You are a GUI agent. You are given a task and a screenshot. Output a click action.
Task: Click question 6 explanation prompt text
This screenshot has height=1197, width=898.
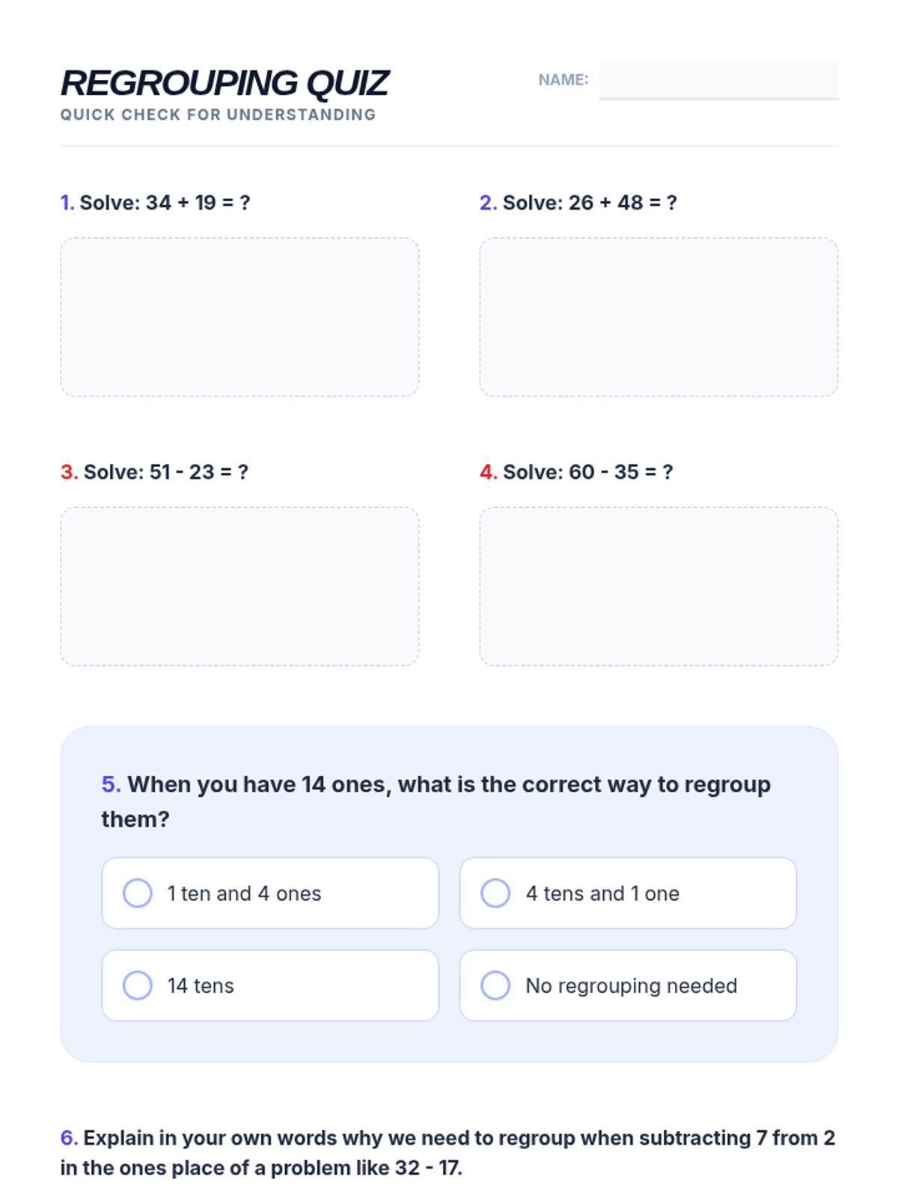click(x=448, y=1153)
